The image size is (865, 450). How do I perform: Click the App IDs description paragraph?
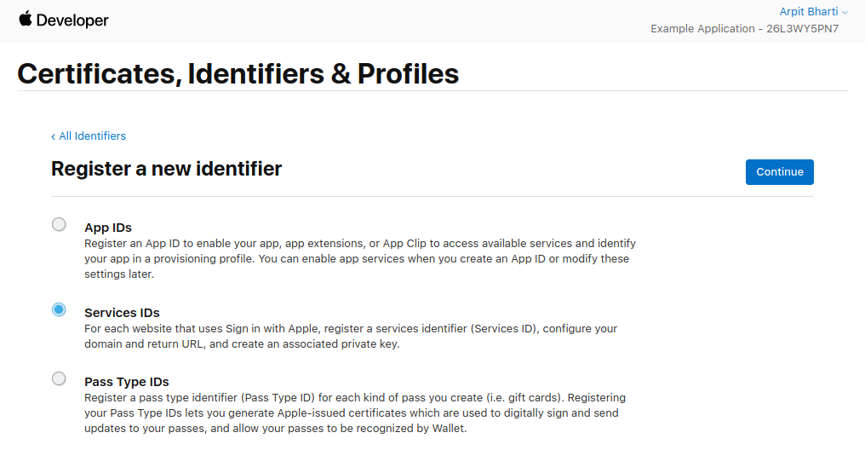coord(359,258)
